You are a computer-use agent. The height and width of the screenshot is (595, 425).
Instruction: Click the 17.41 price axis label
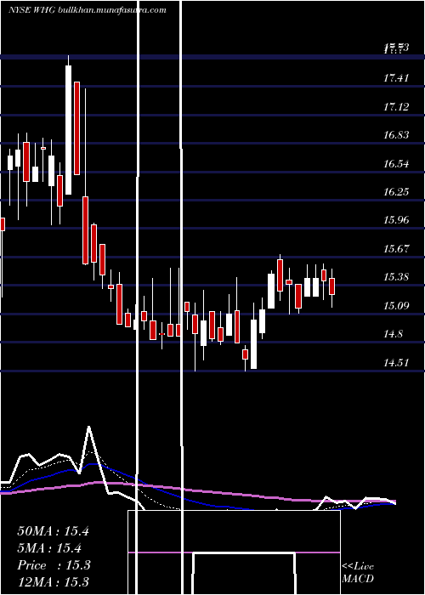tap(396, 78)
